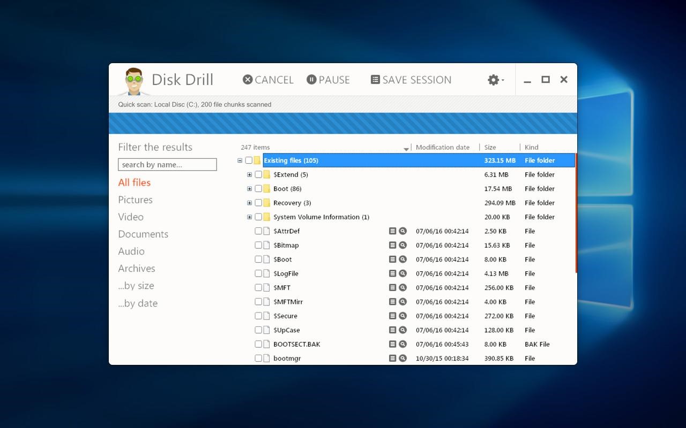Image resolution: width=686 pixels, height=428 pixels.
Task: Tick the checkbox for $Secure file
Action: [x=258, y=316]
